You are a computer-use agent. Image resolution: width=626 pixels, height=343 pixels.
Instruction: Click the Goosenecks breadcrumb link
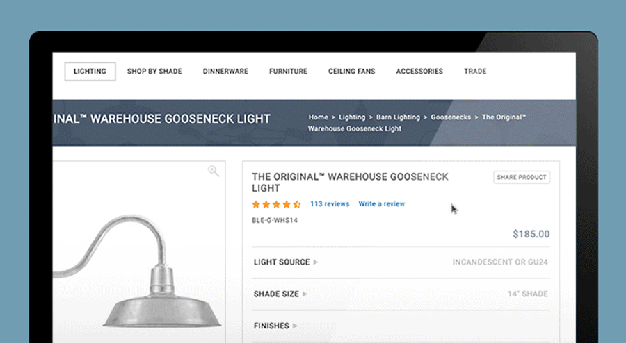(x=451, y=117)
